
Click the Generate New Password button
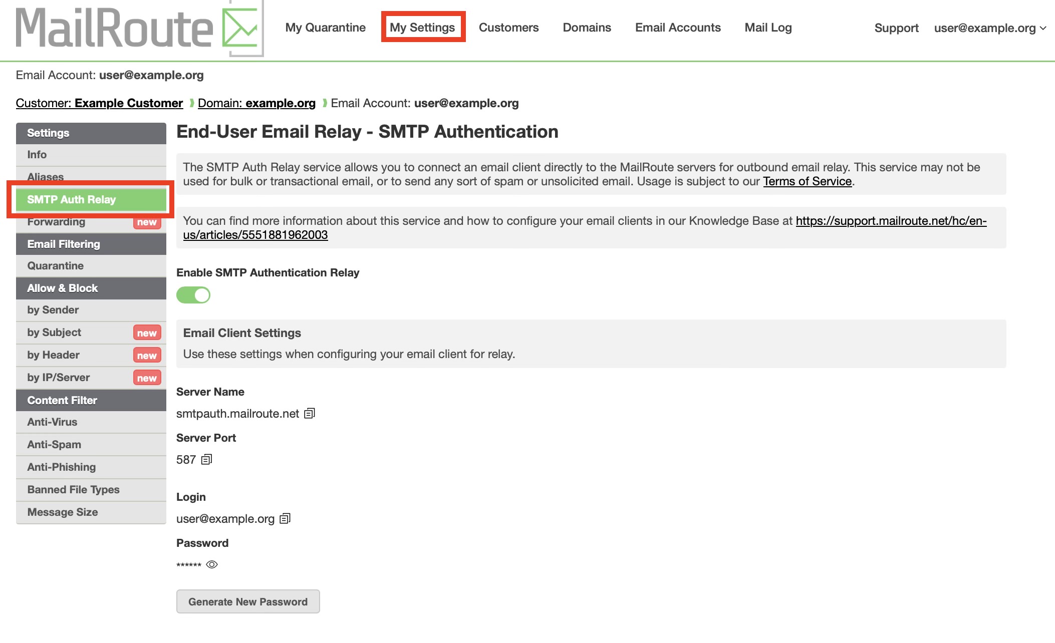click(247, 601)
